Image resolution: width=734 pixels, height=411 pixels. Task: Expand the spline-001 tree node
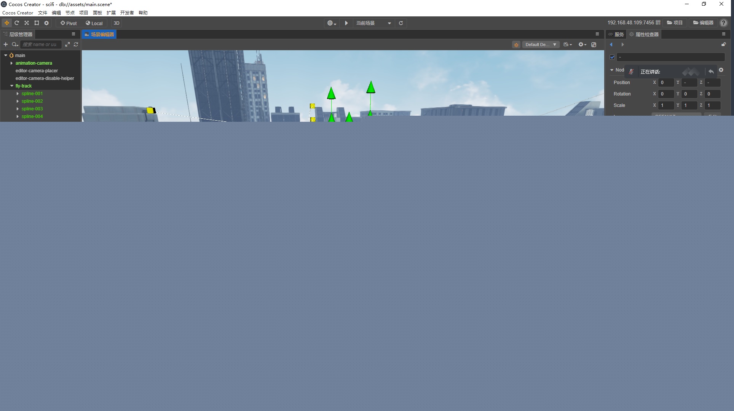[18, 94]
